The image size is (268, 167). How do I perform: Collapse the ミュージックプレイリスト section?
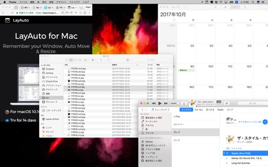[x=162, y=138]
